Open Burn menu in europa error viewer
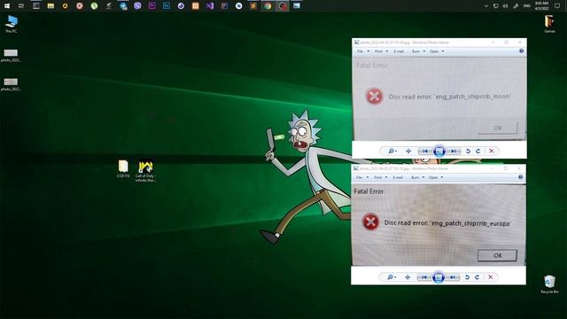The width and height of the screenshot is (567, 319). click(417, 177)
